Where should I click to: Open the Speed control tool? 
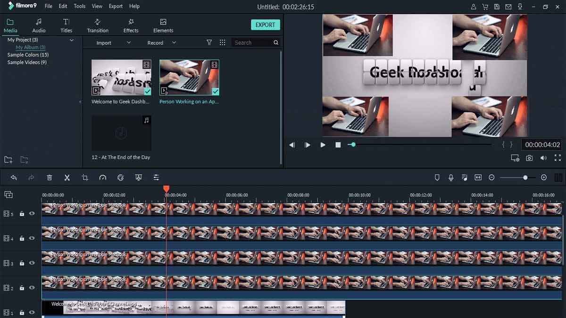point(102,177)
